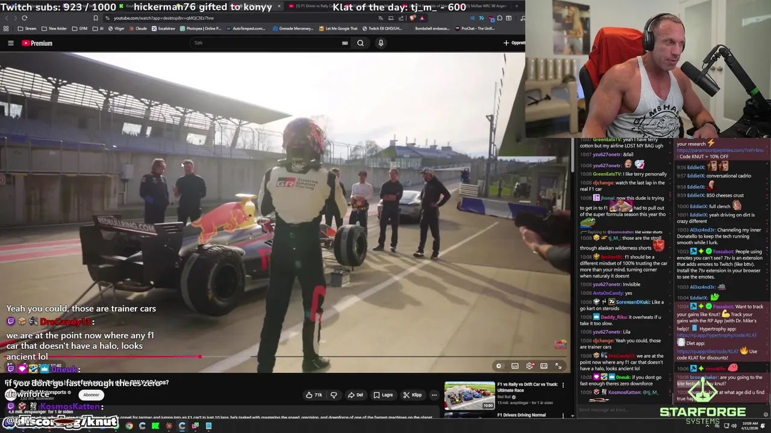Viewport: 771px width, 433px height.
Task: Open the Grenade Mercenary bookmark
Action: 293,28
